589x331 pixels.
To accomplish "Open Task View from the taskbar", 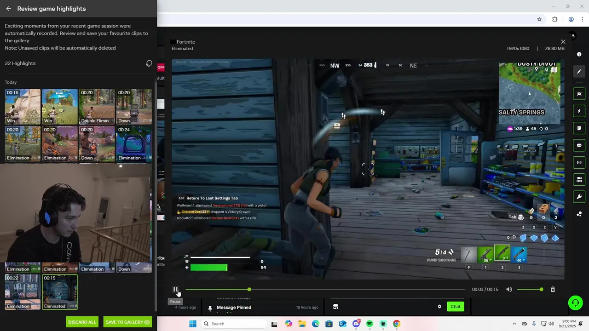I will pos(274,324).
